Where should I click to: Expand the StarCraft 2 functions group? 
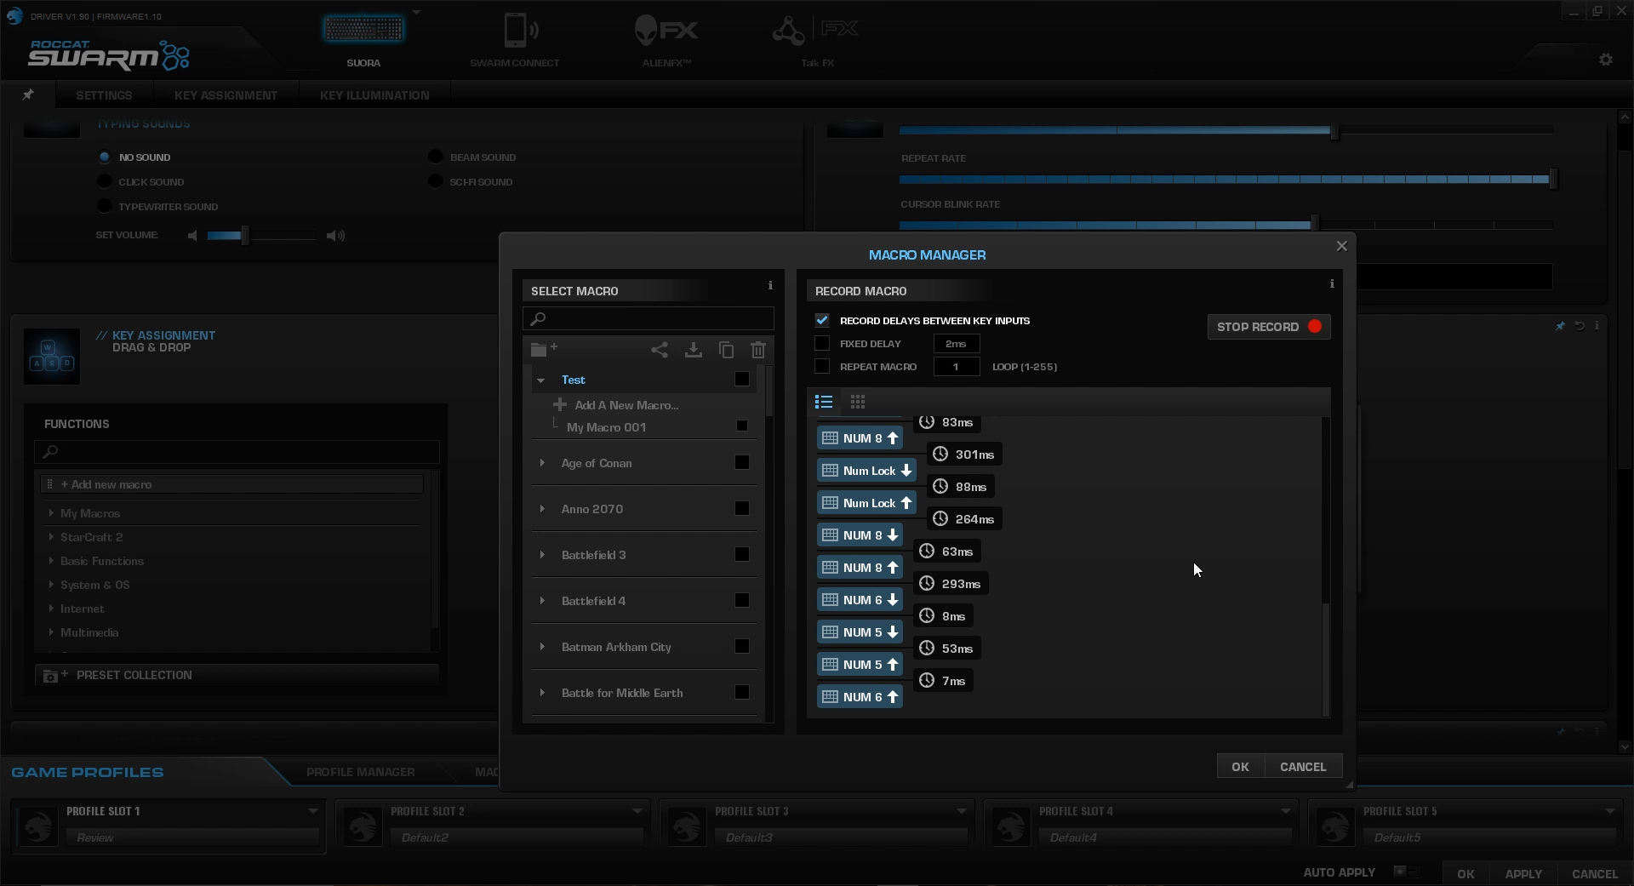pos(52,537)
